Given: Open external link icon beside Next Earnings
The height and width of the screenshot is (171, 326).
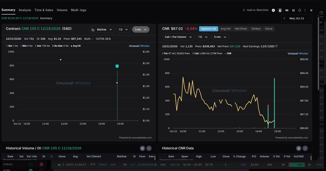Looking at the screenshot, I should coord(277,46).
